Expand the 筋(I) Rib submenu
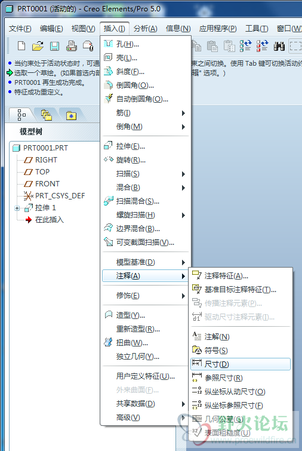Screen dimensions: 302x451 coord(146,113)
